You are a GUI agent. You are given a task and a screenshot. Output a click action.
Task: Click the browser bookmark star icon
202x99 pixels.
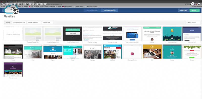point(185,4)
